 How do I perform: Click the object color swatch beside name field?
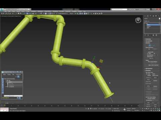(x=160, y=19)
